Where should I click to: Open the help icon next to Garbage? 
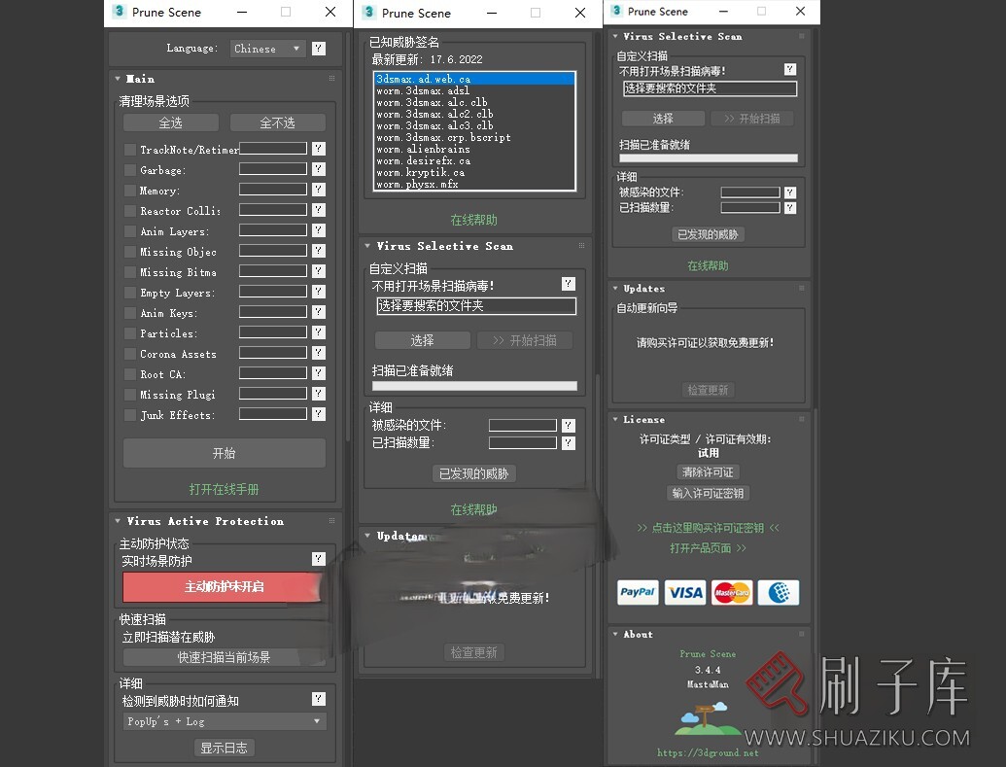coord(318,170)
